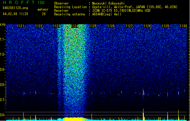This screenshot has width=190, height=121.
Task: Click the 1.0 kHz frequency axis label
Action: click(x=3, y=54)
